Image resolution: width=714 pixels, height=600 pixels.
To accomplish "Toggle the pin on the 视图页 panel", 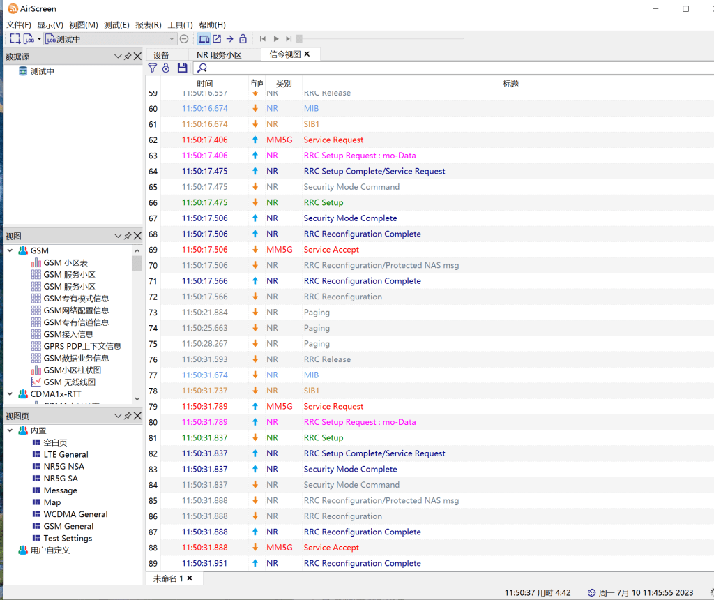I will click(128, 416).
